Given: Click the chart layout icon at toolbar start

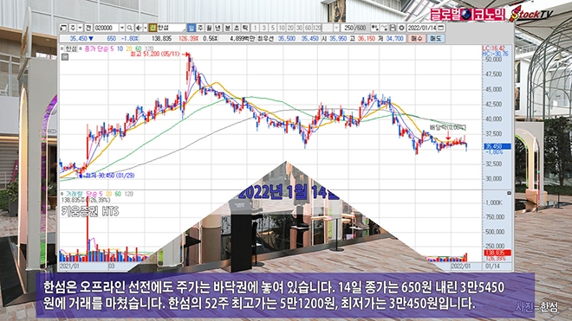Looking at the screenshot, I should click(63, 28).
